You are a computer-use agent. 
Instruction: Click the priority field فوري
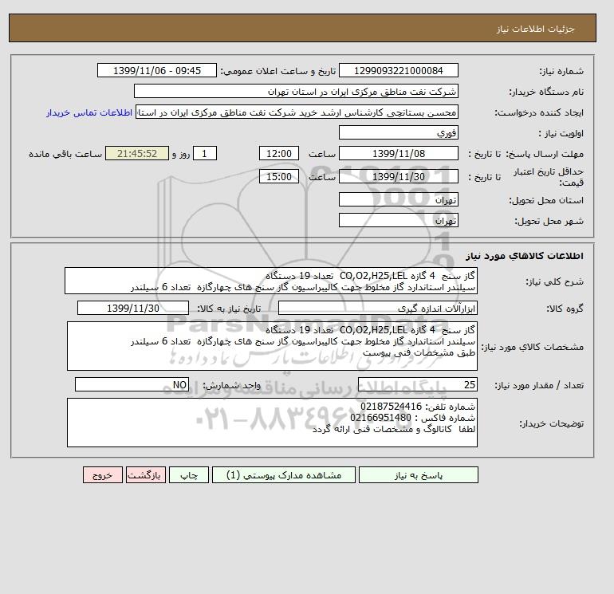(398, 132)
